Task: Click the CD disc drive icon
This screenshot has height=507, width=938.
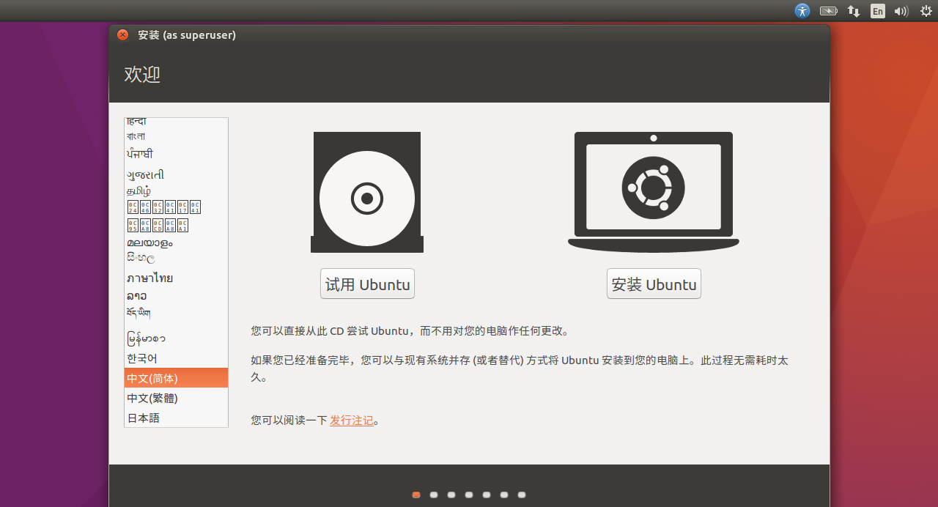Action: (x=367, y=193)
